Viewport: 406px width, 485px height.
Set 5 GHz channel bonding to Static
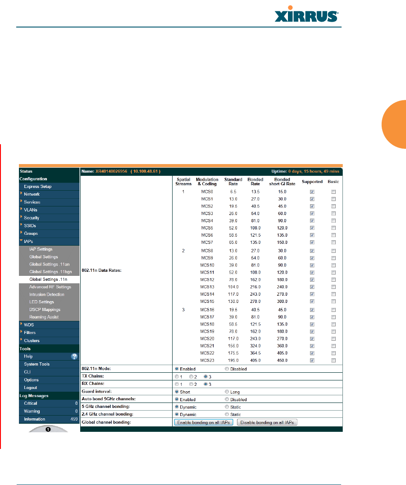pyautogui.click(x=227, y=407)
